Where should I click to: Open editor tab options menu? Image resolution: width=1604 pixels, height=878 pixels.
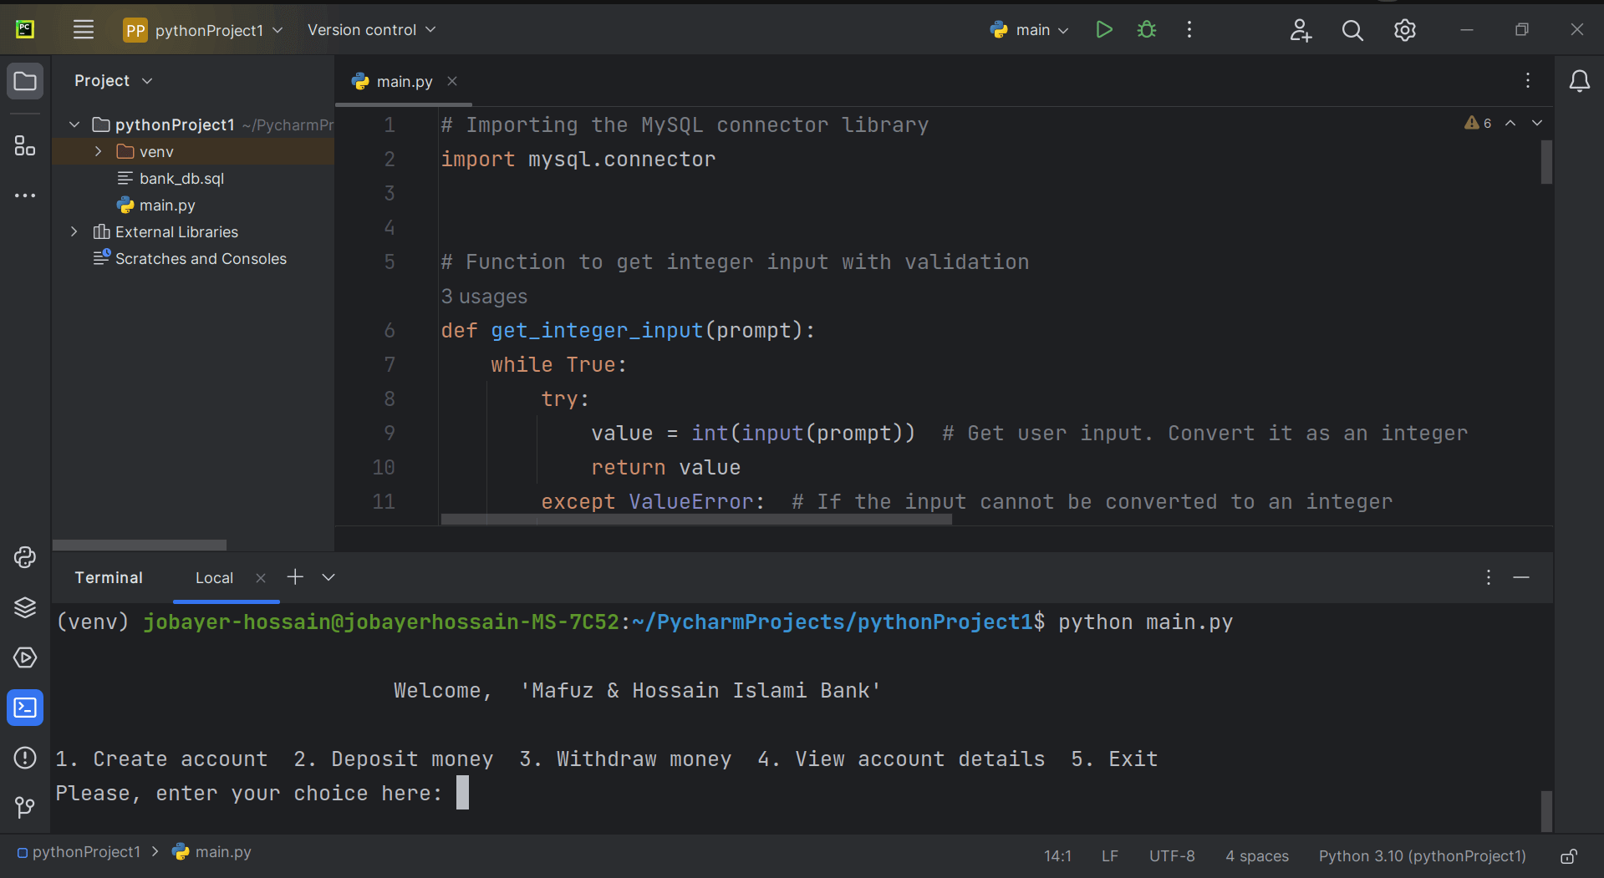click(1528, 80)
